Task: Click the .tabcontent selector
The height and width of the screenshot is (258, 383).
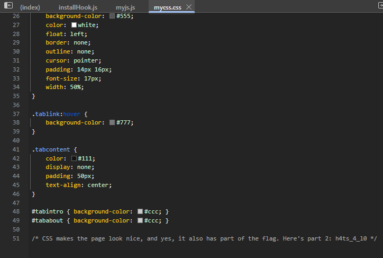Action: pyautogui.click(x=51, y=149)
